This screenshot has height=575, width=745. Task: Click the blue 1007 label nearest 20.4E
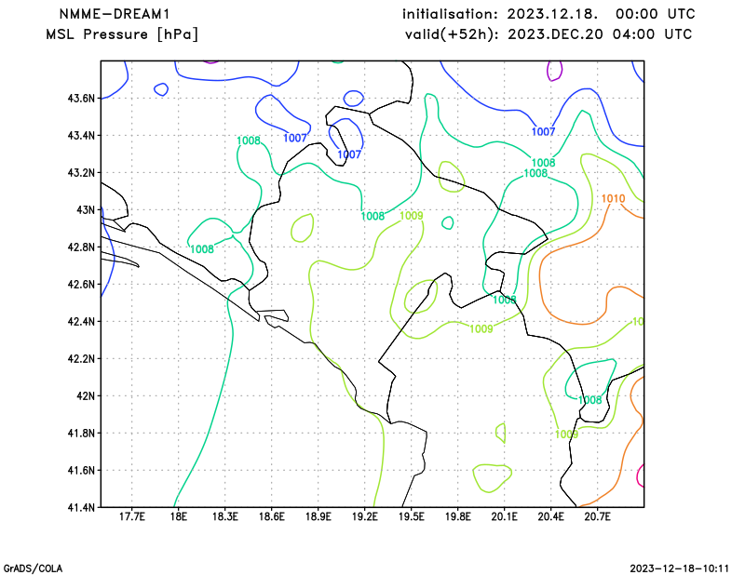click(543, 131)
